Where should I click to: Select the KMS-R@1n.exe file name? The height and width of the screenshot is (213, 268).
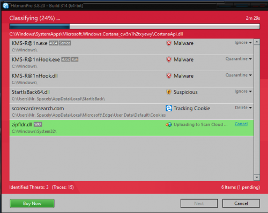coord(29,43)
